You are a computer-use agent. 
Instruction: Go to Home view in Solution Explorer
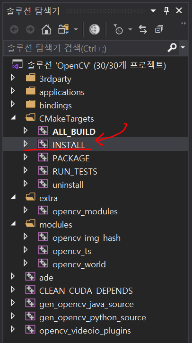point(46,29)
